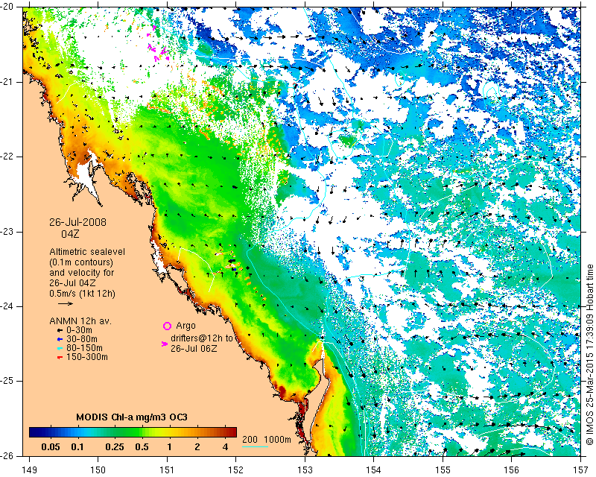Click the longitude axis label '155'
596x477 pixels.
(x=443, y=470)
